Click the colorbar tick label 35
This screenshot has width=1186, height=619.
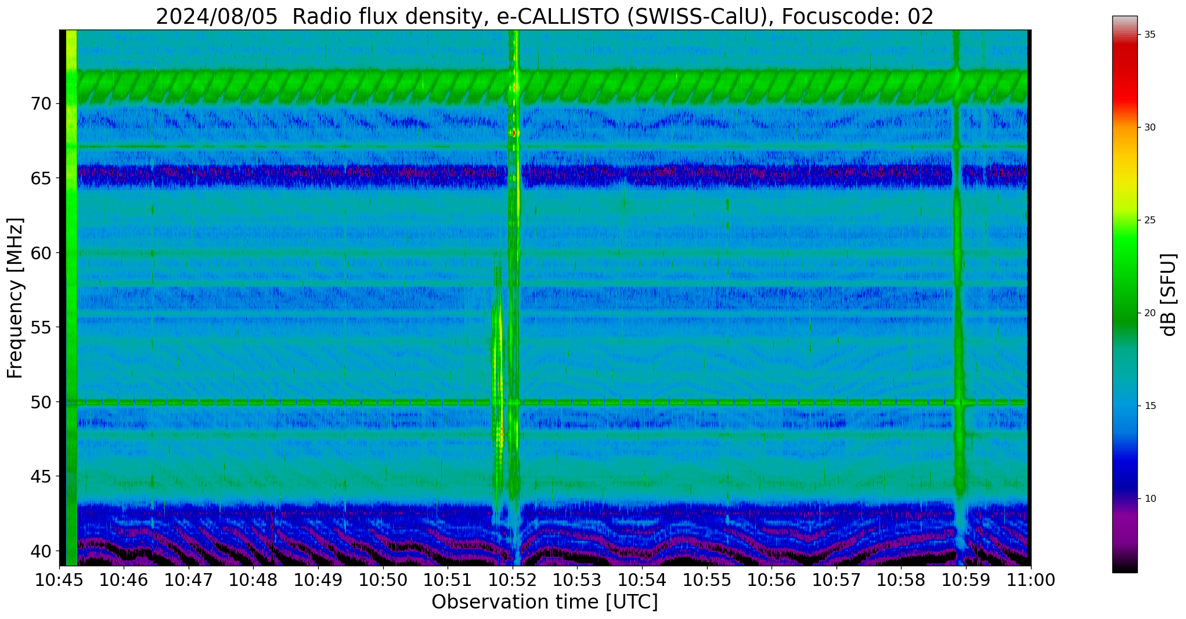1150,35
